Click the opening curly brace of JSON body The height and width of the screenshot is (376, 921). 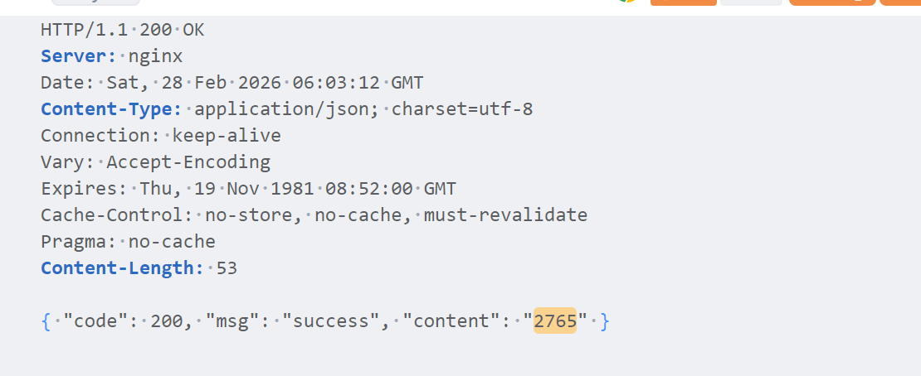click(46, 321)
